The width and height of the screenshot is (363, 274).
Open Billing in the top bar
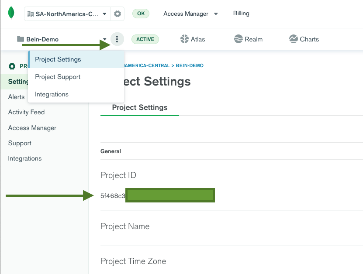[241, 14]
